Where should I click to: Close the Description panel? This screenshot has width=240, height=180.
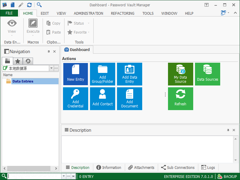(x=234, y=130)
